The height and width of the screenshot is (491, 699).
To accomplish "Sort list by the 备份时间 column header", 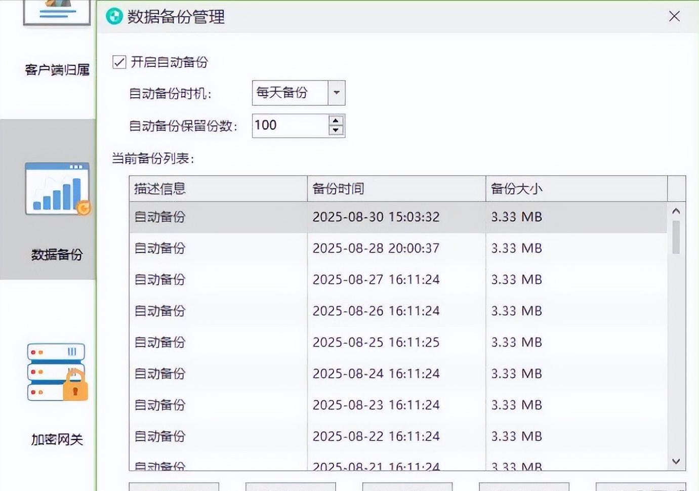I will [x=338, y=188].
